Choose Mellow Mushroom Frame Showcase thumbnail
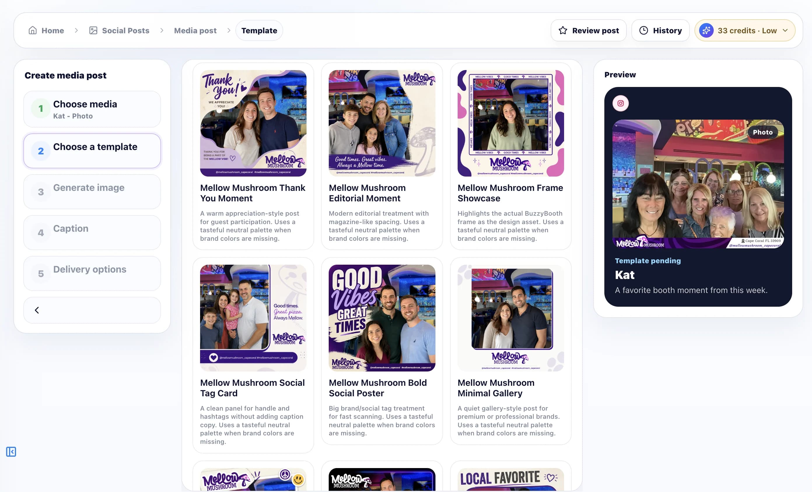This screenshot has height=492, width=812. pos(510,123)
